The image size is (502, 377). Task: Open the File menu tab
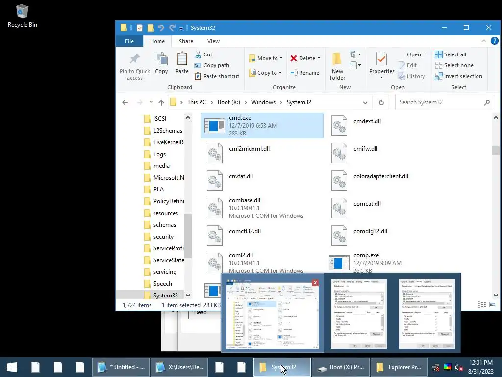point(129,41)
